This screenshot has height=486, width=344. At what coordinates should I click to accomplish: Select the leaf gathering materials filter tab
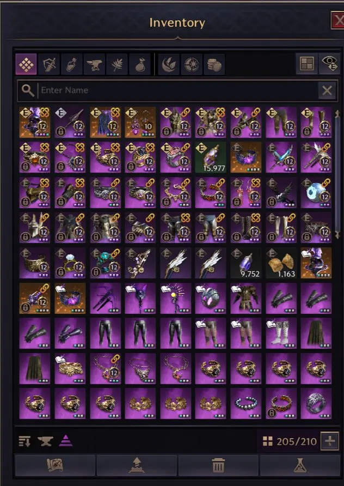(x=116, y=64)
